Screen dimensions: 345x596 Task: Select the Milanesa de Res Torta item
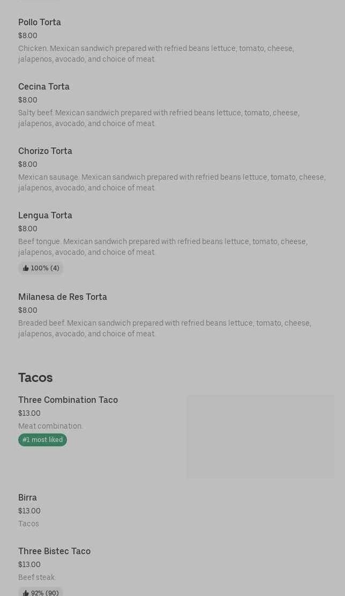[63, 297]
